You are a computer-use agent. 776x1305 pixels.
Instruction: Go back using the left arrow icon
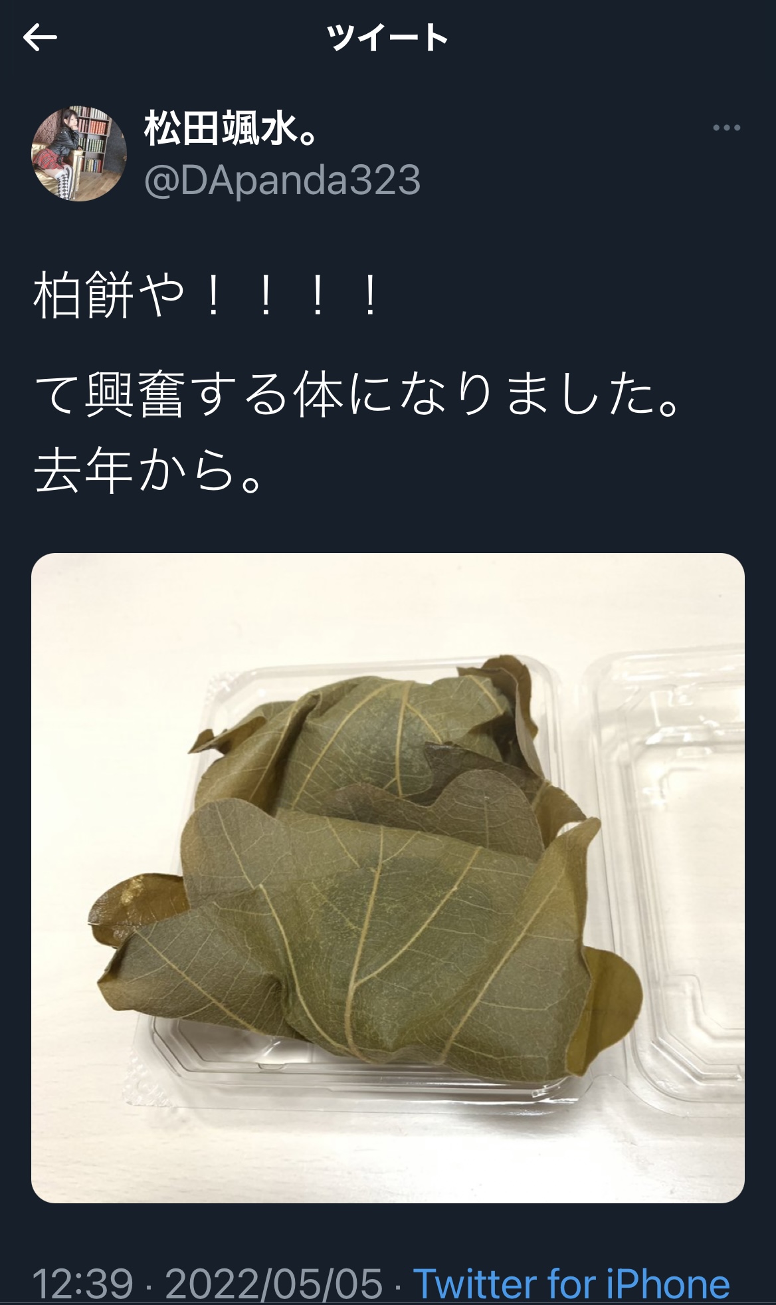(x=40, y=39)
